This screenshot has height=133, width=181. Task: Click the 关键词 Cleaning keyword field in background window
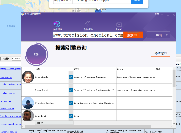coord(17,58)
